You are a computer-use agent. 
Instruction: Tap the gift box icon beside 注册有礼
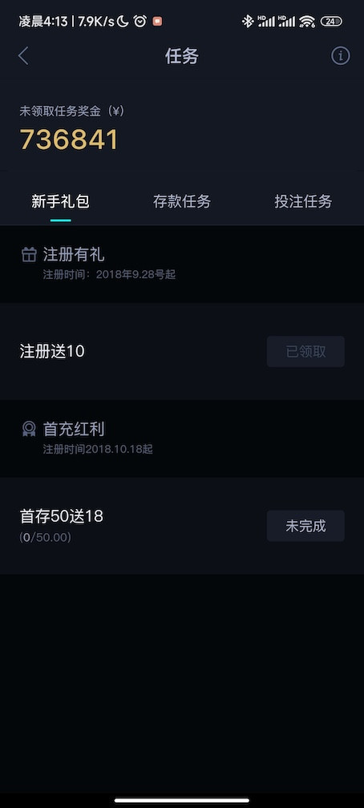pos(29,255)
